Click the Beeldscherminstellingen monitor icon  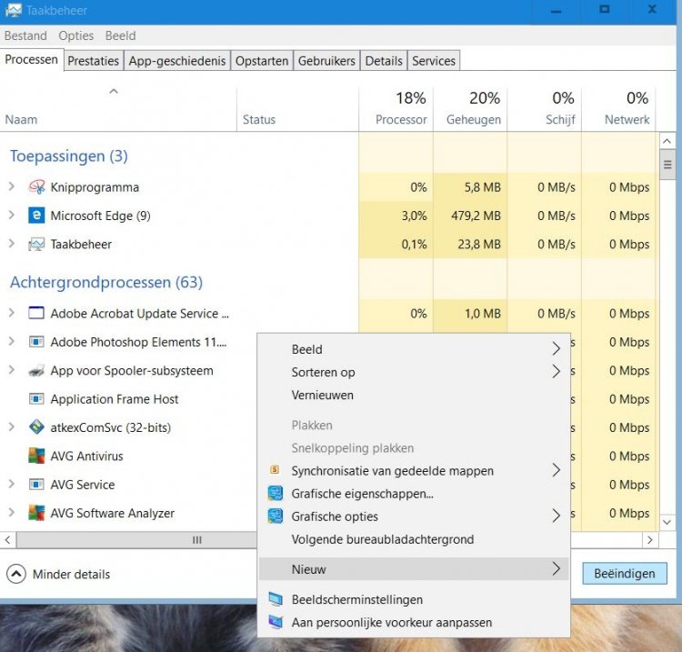pos(276,600)
